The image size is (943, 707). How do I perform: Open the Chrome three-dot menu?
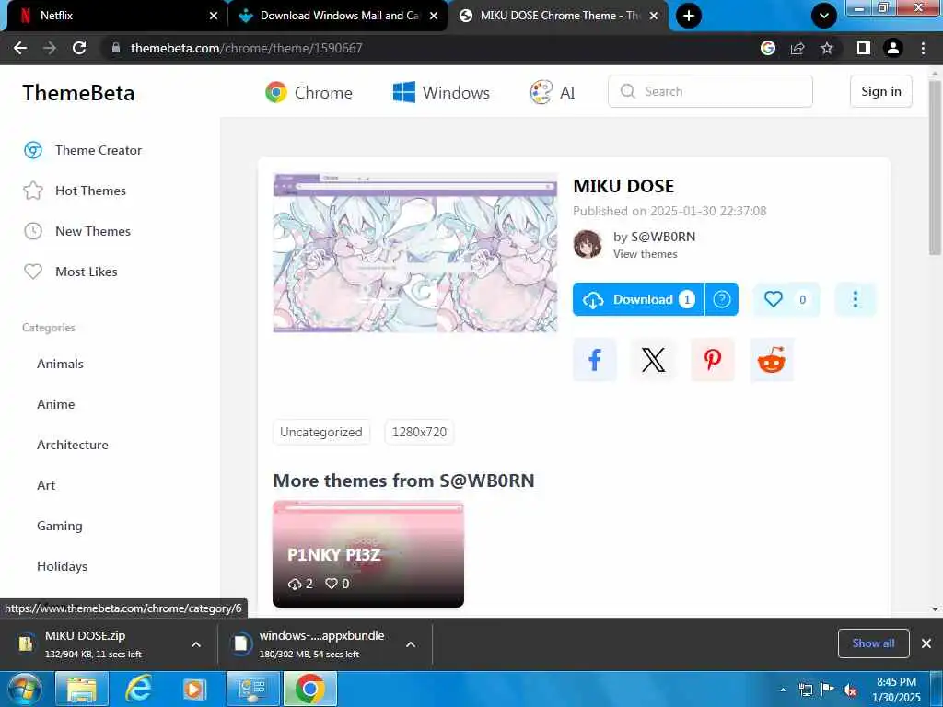(x=923, y=48)
